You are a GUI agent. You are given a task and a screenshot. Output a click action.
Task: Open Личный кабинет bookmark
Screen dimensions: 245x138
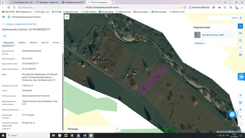[x=106, y=12]
